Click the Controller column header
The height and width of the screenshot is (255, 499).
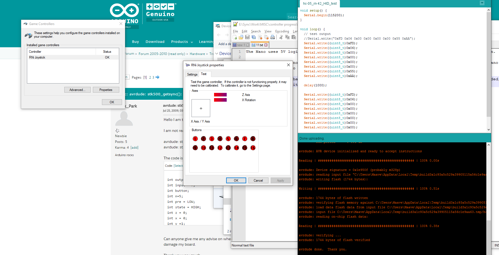coord(61,52)
